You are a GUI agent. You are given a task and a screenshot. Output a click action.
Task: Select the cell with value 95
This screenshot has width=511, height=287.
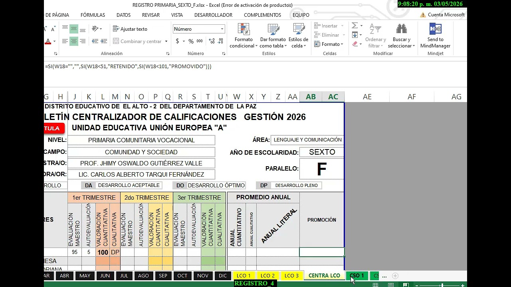[75, 252]
